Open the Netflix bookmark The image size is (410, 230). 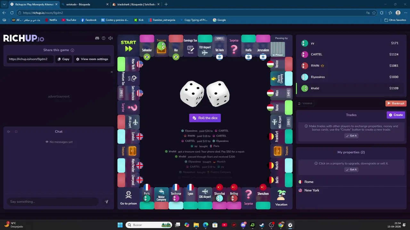coord(51,20)
